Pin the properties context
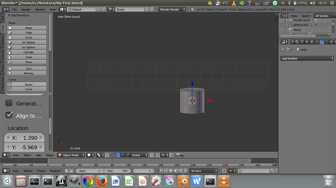 click(x=283, y=50)
